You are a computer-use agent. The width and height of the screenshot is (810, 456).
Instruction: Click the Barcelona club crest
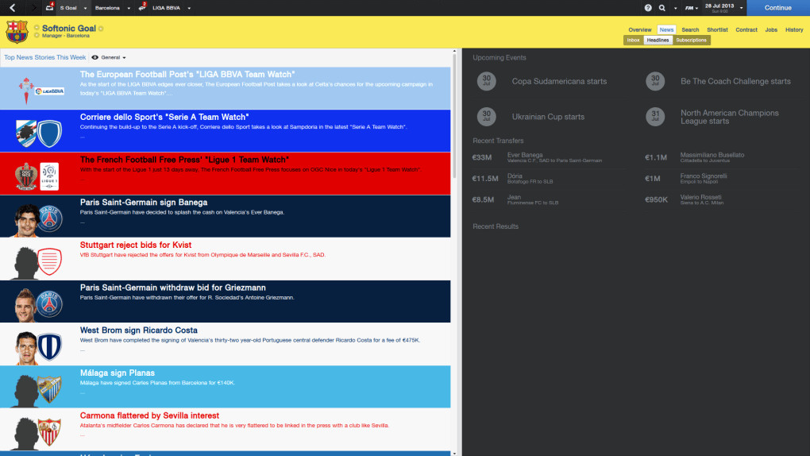click(17, 32)
